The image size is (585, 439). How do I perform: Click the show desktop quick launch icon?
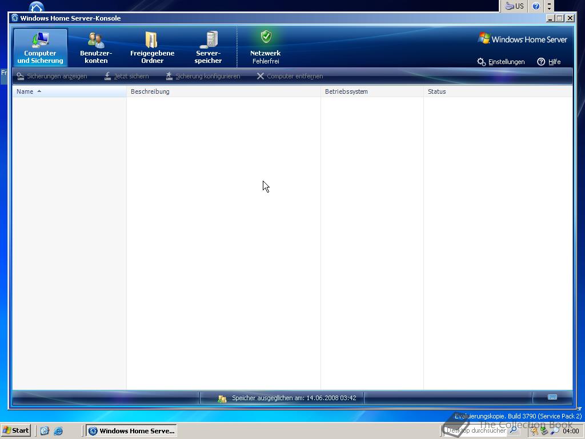click(x=45, y=431)
